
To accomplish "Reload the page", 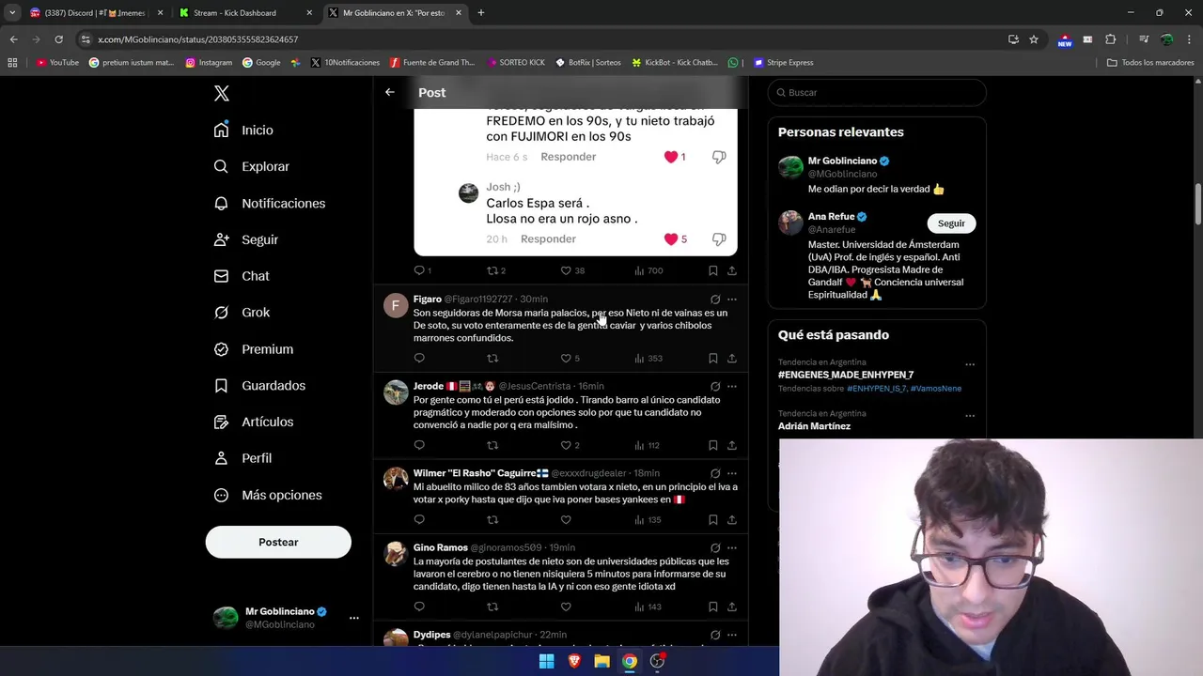I will (x=58, y=39).
